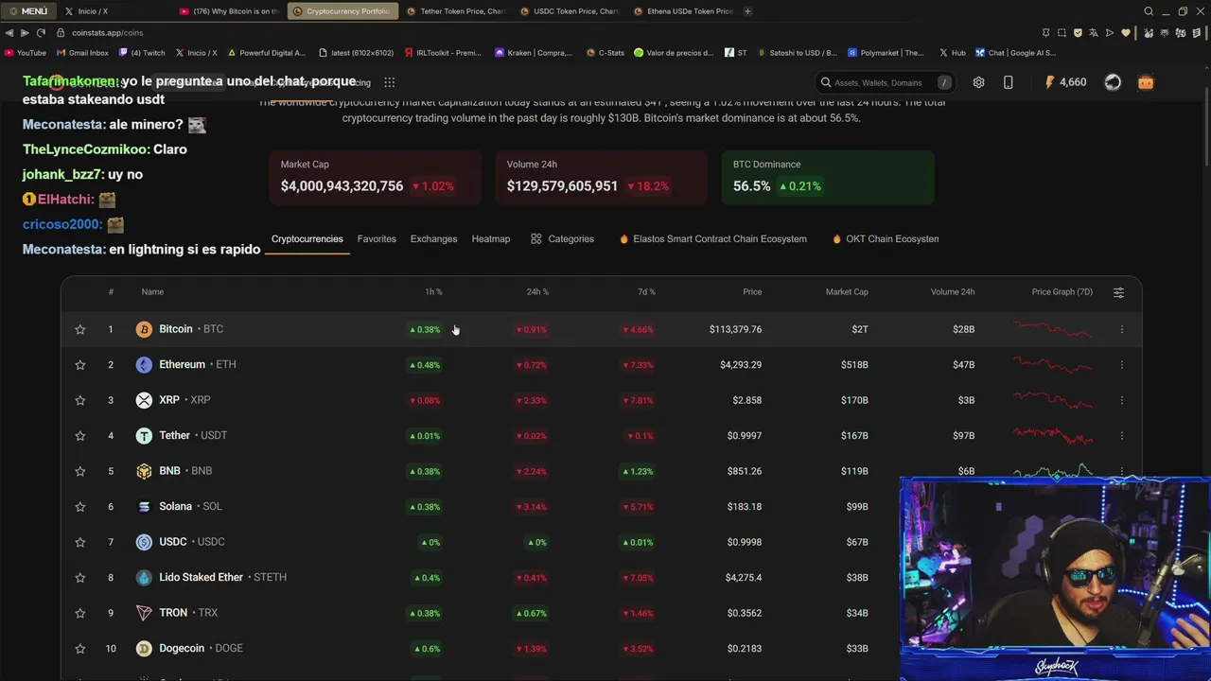Star Ethereum as a favorite
The width and height of the screenshot is (1211, 681).
coord(80,365)
